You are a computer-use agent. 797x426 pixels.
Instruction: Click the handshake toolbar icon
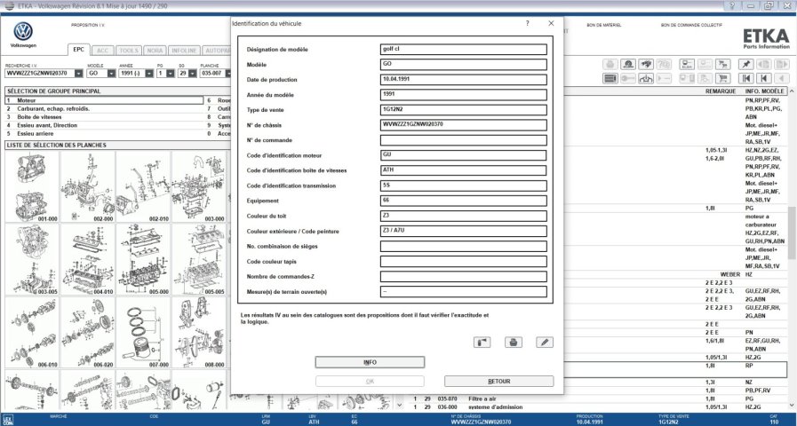pos(646,64)
